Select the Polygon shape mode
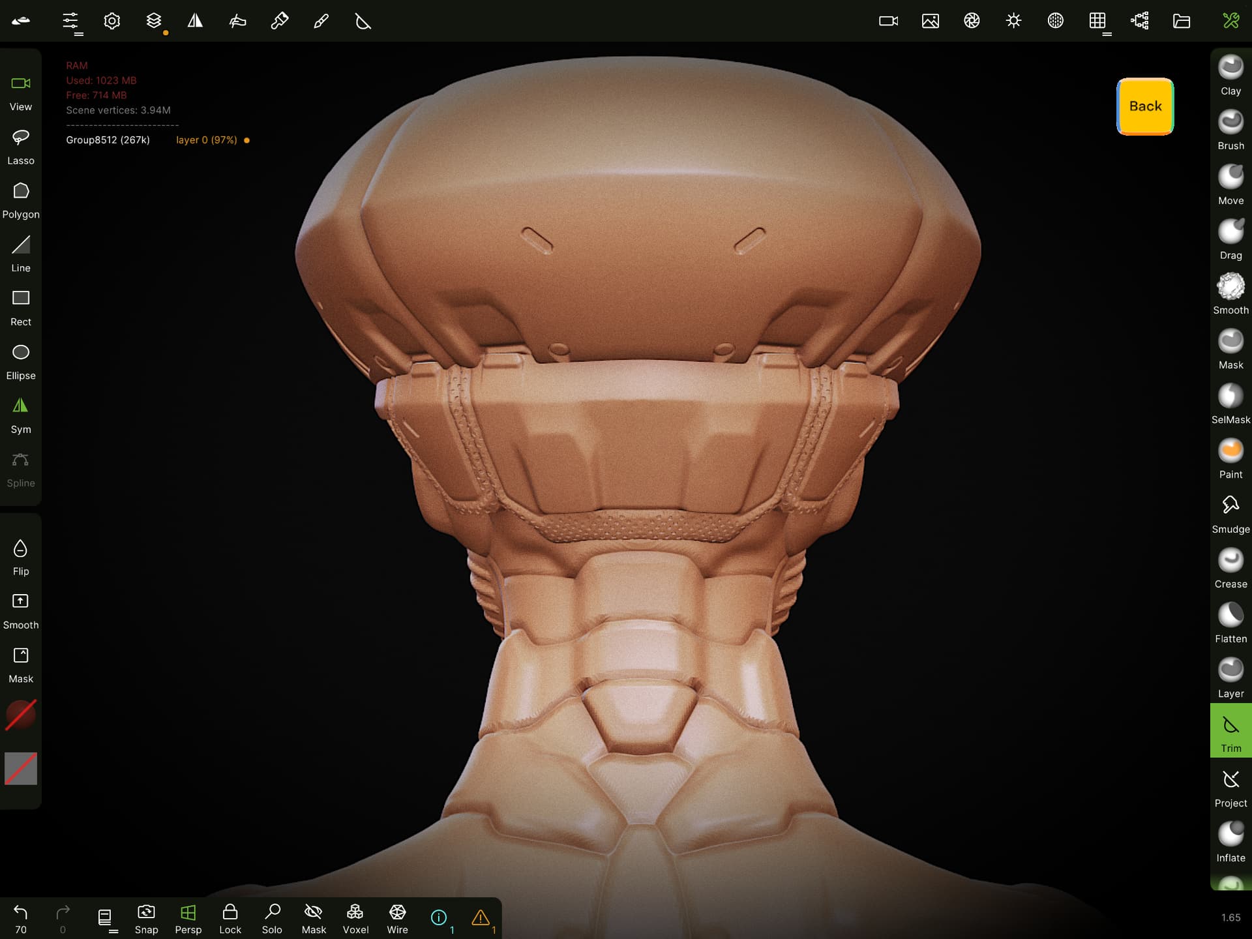1252x939 pixels. pyautogui.click(x=21, y=200)
